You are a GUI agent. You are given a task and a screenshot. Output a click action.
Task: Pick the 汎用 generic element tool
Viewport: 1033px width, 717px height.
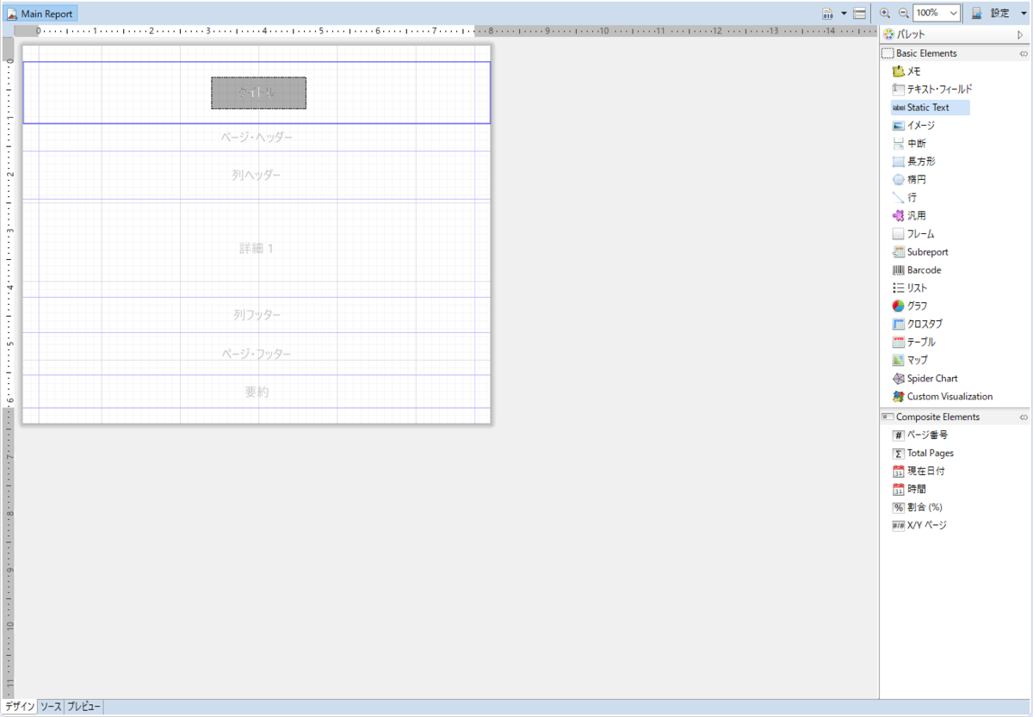point(910,216)
